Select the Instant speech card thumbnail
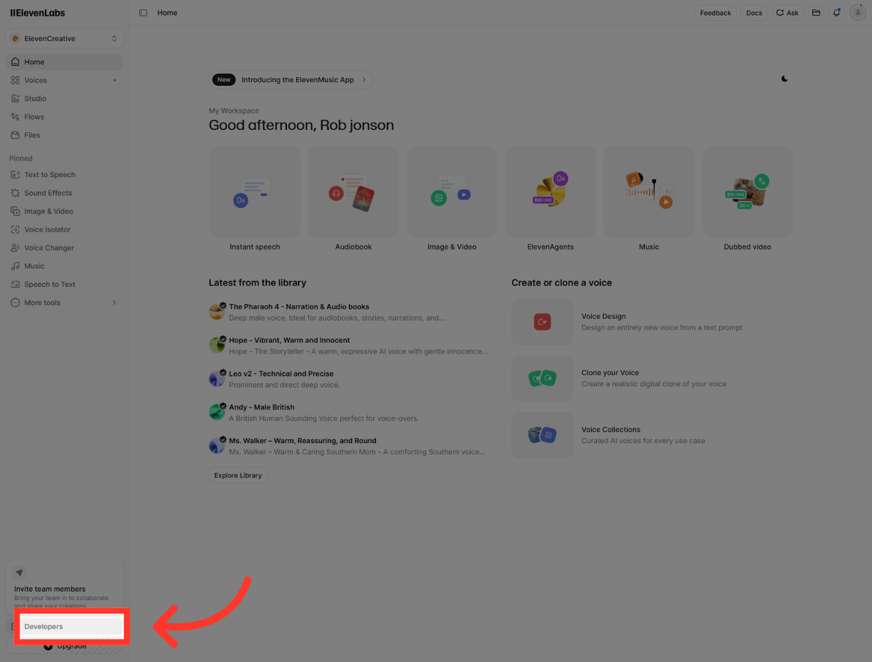 (x=255, y=192)
